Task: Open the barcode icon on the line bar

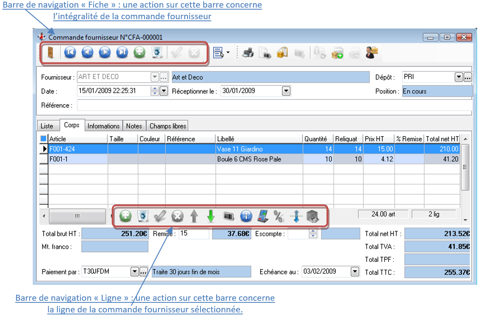Action: click(228, 216)
